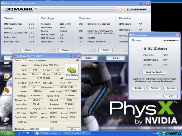Open the 3DMark05 desktop shortcut

[7, 64]
